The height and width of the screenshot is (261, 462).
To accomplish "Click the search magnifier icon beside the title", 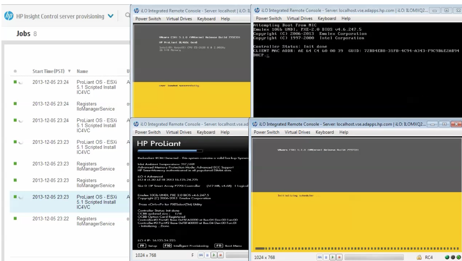I will [x=127, y=15].
